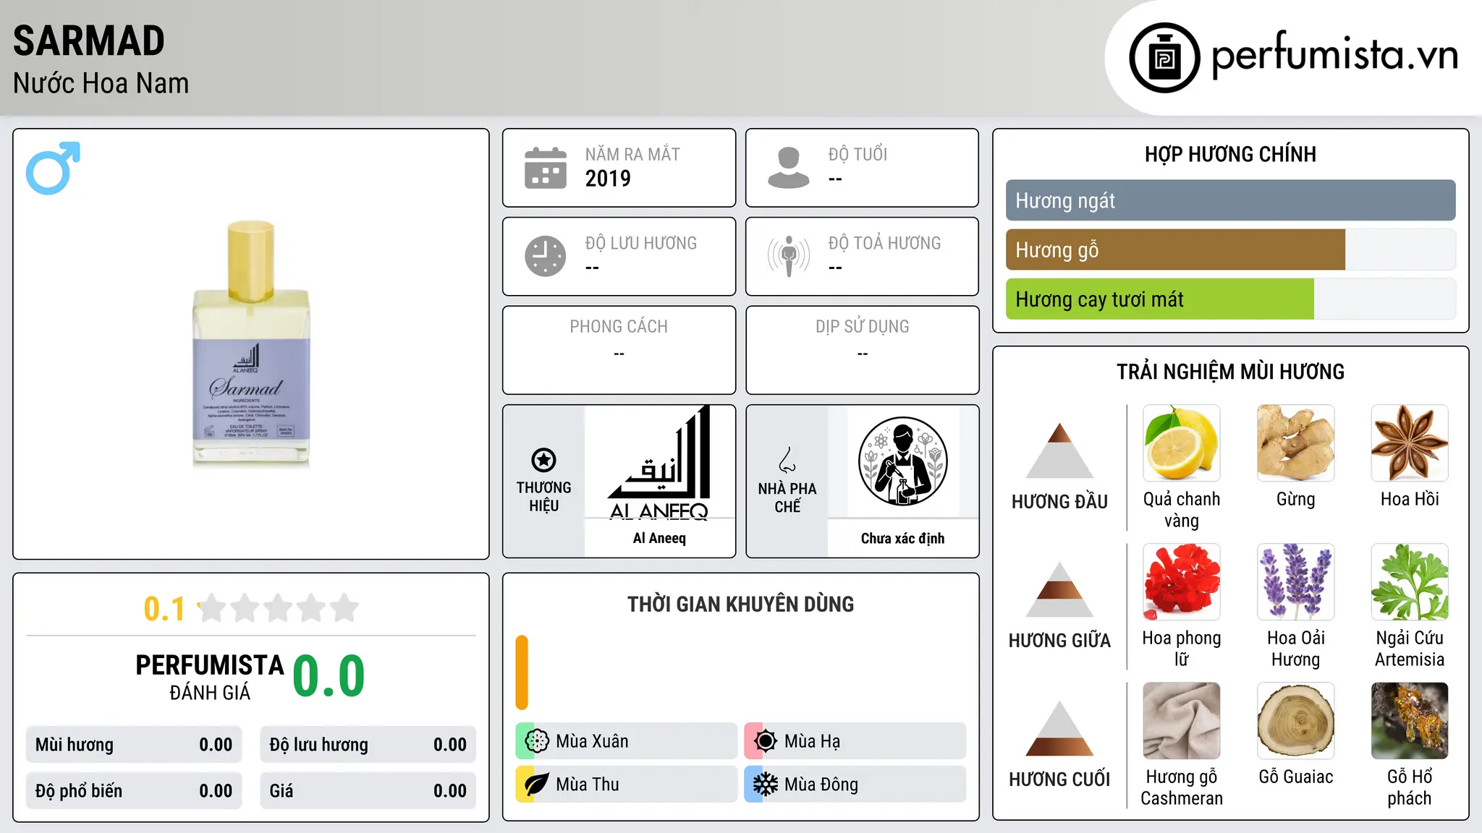Select the Trải Nghiệm Mùi Hương heading

(1230, 372)
